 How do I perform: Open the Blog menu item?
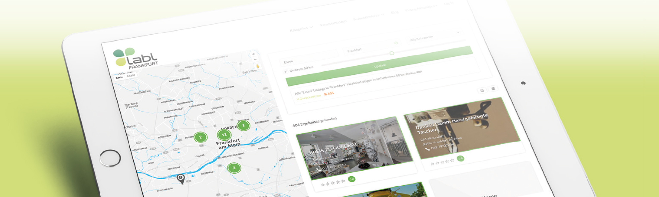tap(395, 12)
